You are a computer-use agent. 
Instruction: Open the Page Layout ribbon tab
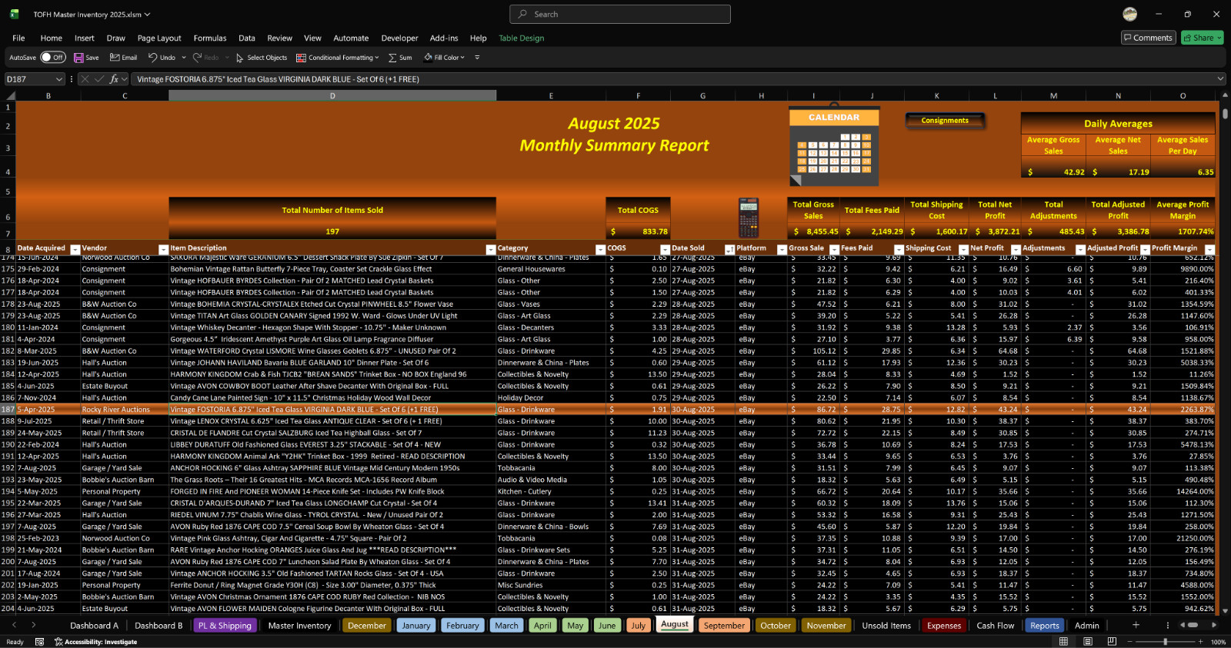159,38
